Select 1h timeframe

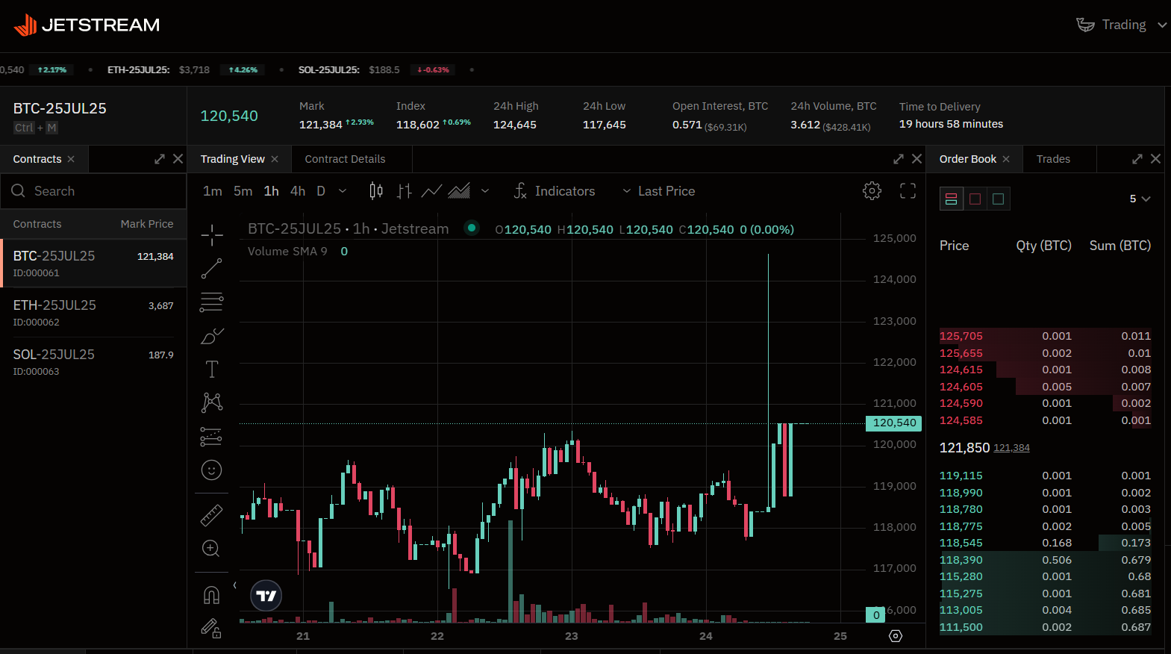[x=272, y=191]
